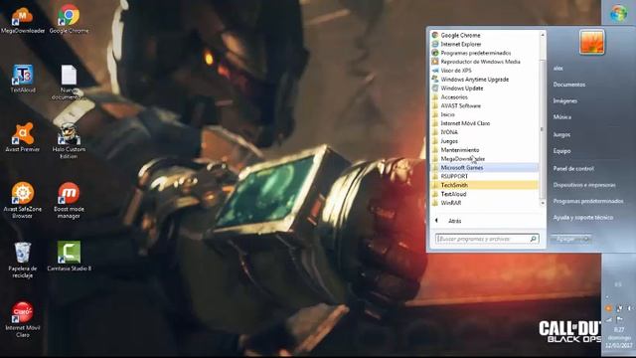Click the programs list scroll-up arrow
Screen dimensions: 636x358
click(543, 36)
